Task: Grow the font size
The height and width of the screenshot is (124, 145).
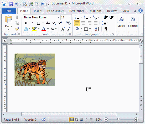Action: (63, 29)
